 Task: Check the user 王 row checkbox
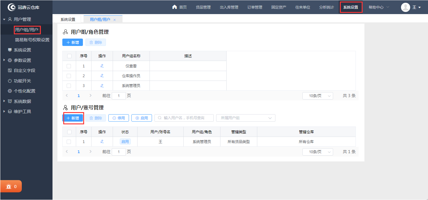pyautogui.click(x=69, y=142)
